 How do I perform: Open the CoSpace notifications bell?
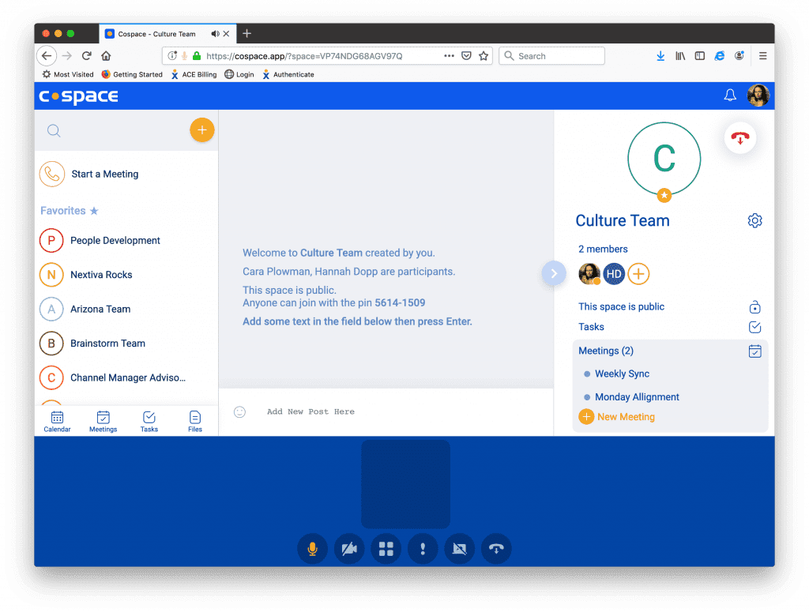[x=729, y=95]
